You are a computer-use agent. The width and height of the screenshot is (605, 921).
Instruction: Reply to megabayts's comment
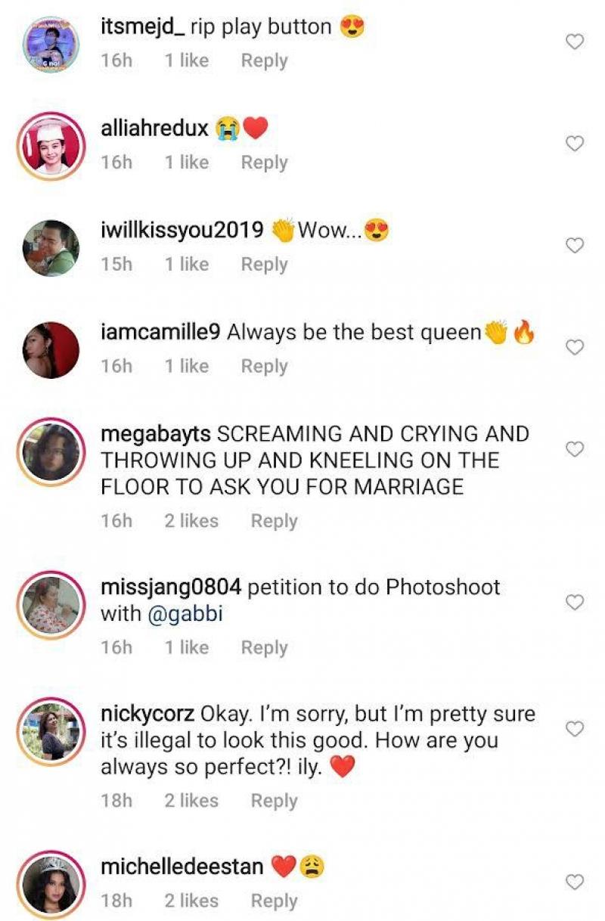point(274,521)
